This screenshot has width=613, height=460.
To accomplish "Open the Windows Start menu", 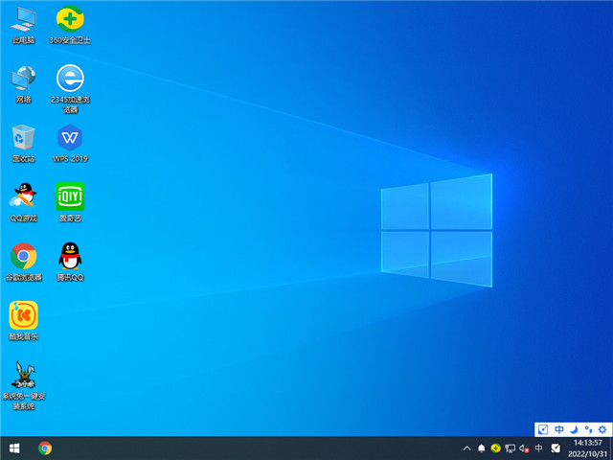I will [14, 448].
